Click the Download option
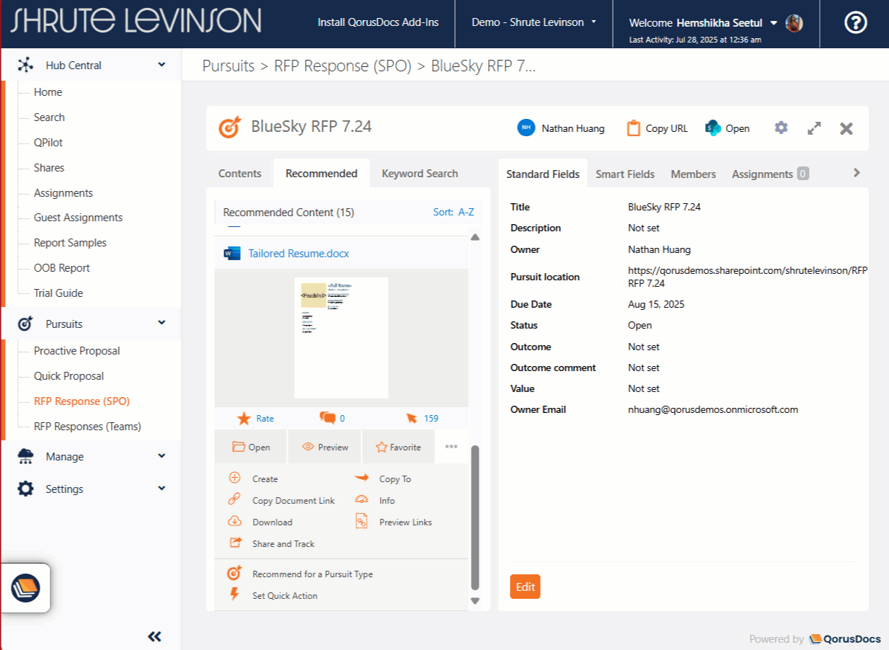 tap(272, 522)
